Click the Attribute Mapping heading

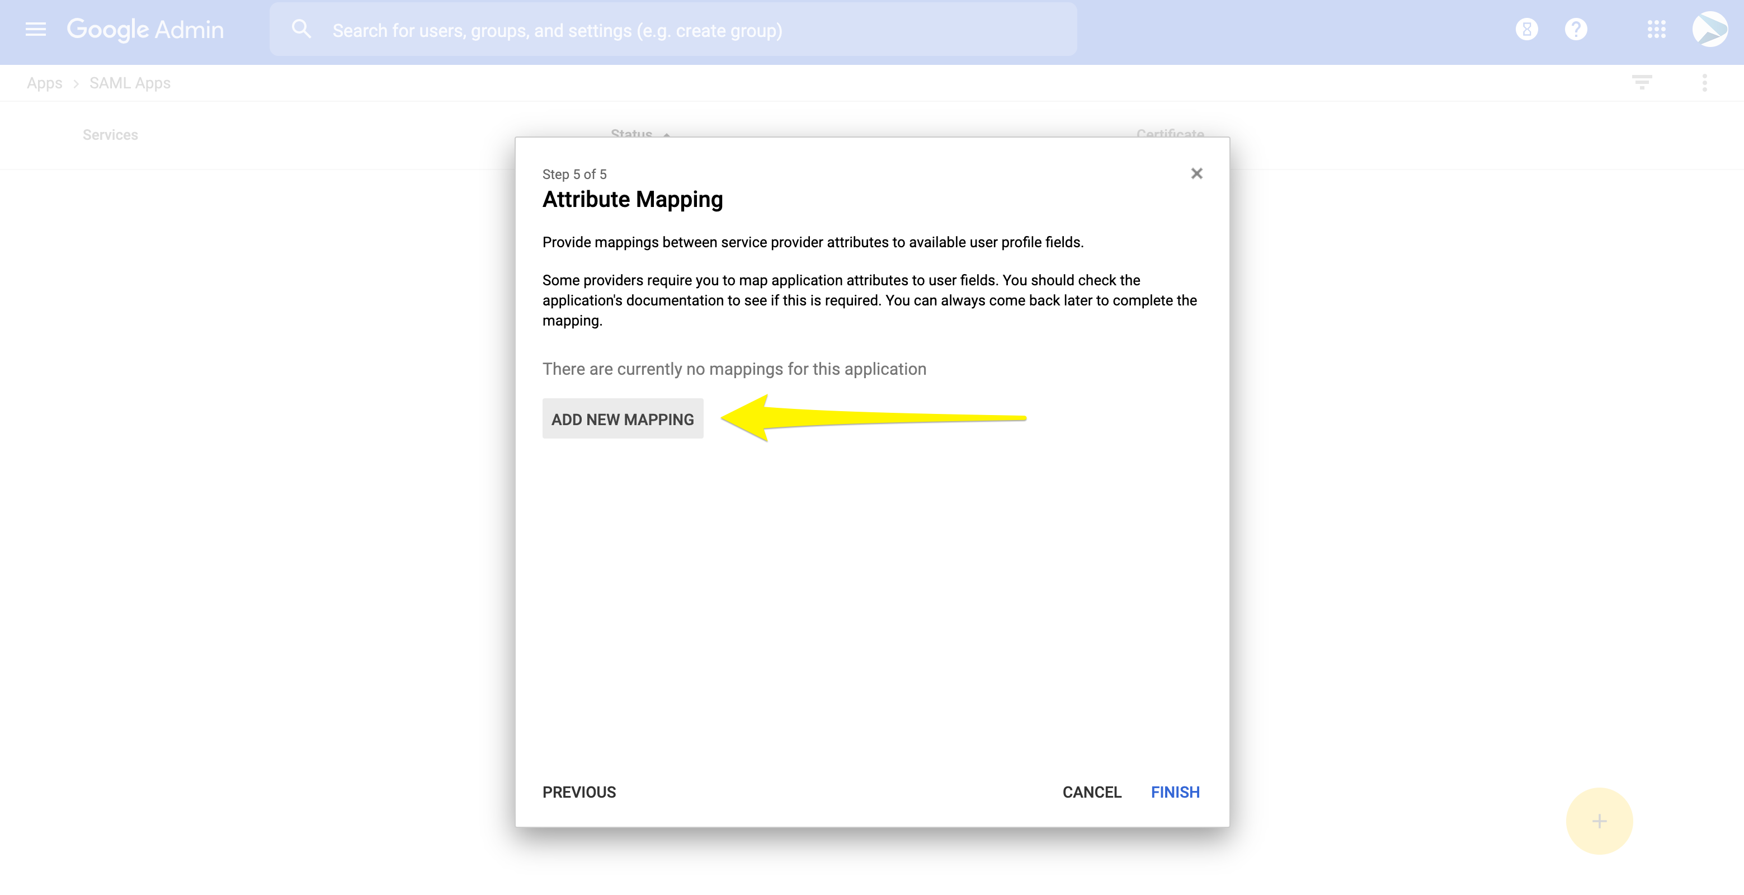(x=633, y=199)
